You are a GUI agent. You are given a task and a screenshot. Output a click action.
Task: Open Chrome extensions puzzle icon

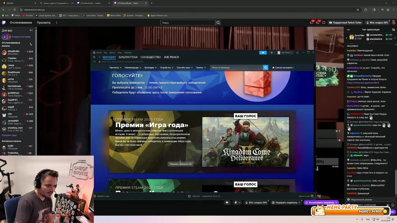(366, 10)
